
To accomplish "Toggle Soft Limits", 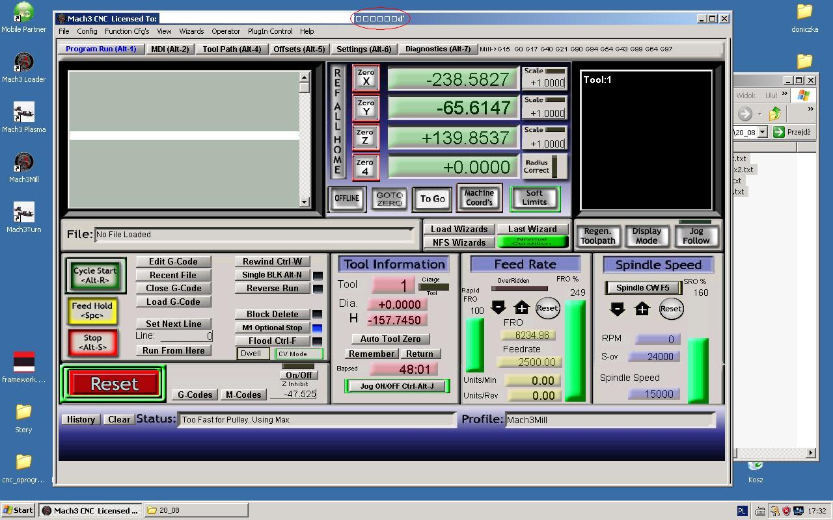I will pos(534,198).
